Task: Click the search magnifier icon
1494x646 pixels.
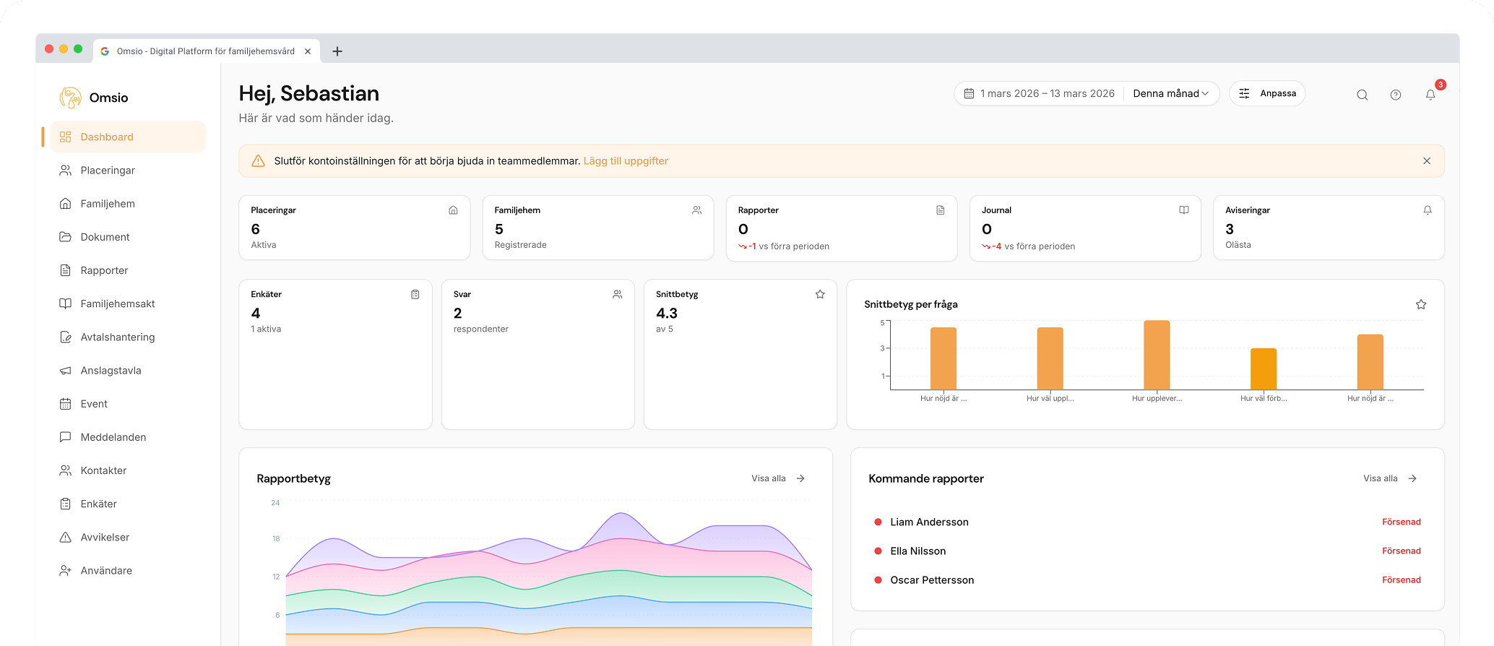Action: pos(1362,95)
